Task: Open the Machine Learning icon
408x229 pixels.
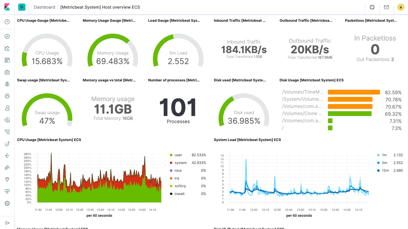Action: pyautogui.click(x=7, y=96)
